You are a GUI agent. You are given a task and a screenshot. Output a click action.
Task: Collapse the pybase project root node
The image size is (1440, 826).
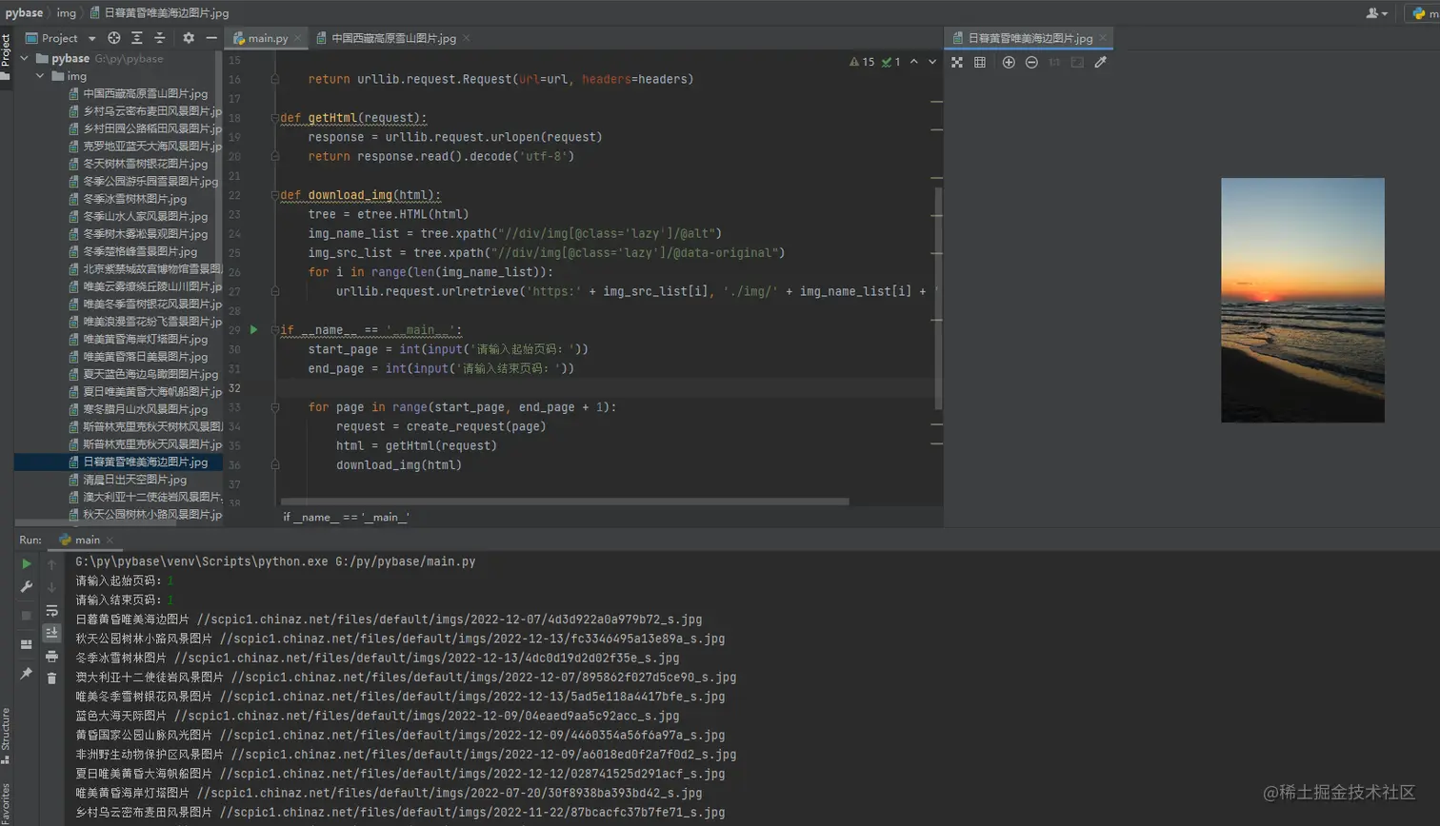[x=25, y=58]
